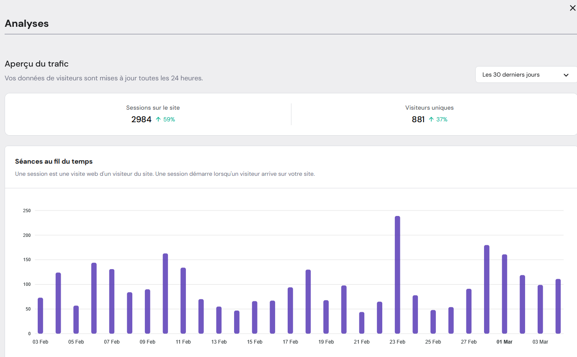Click the 'Sessions sur le site' label
This screenshot has height=357, width=577.
153,108
